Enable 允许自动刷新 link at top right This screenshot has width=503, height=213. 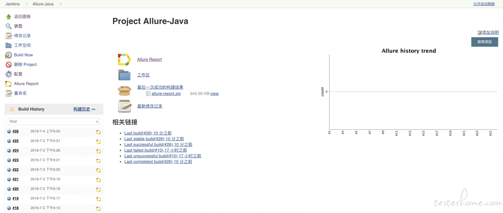click(x=484, y=4)
